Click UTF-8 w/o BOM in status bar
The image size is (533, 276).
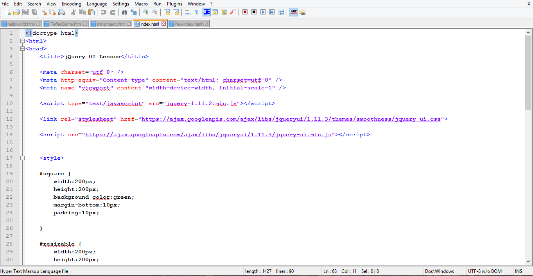pos(485,271)
